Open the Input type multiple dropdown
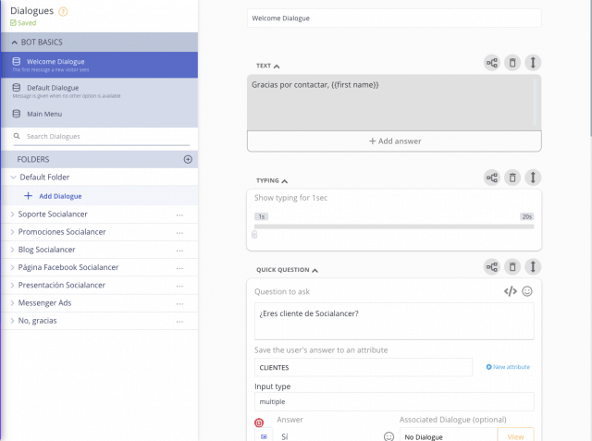Viewport: 592px width, 441px height. (394, 402)
